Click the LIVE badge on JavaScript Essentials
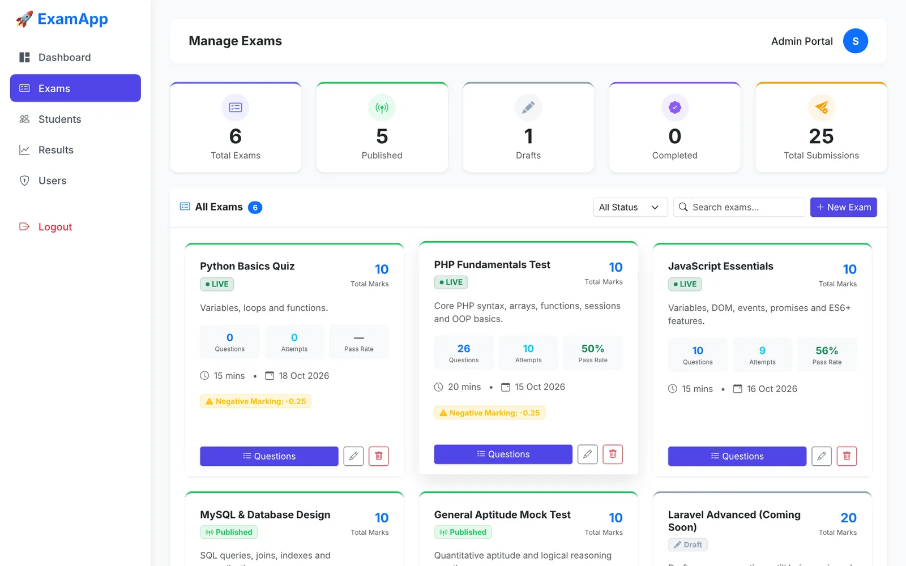 (x=685, y=284)
